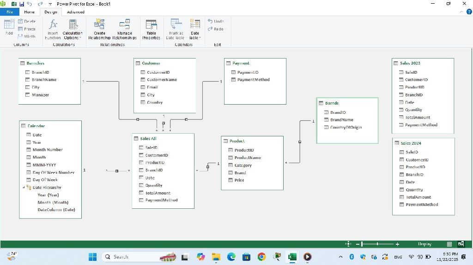This screenshot has width=473, height=265.
Task: Switch to the Home ribbon tab
Action: pyautogui.click(x=29, y=12)
